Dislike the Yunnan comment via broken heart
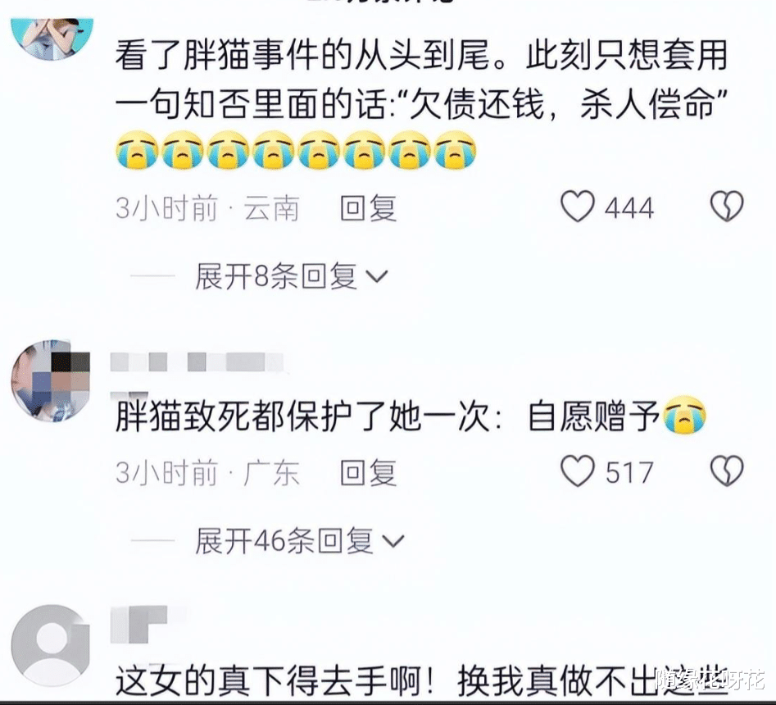Screen dimensions: 776x705 727,206
